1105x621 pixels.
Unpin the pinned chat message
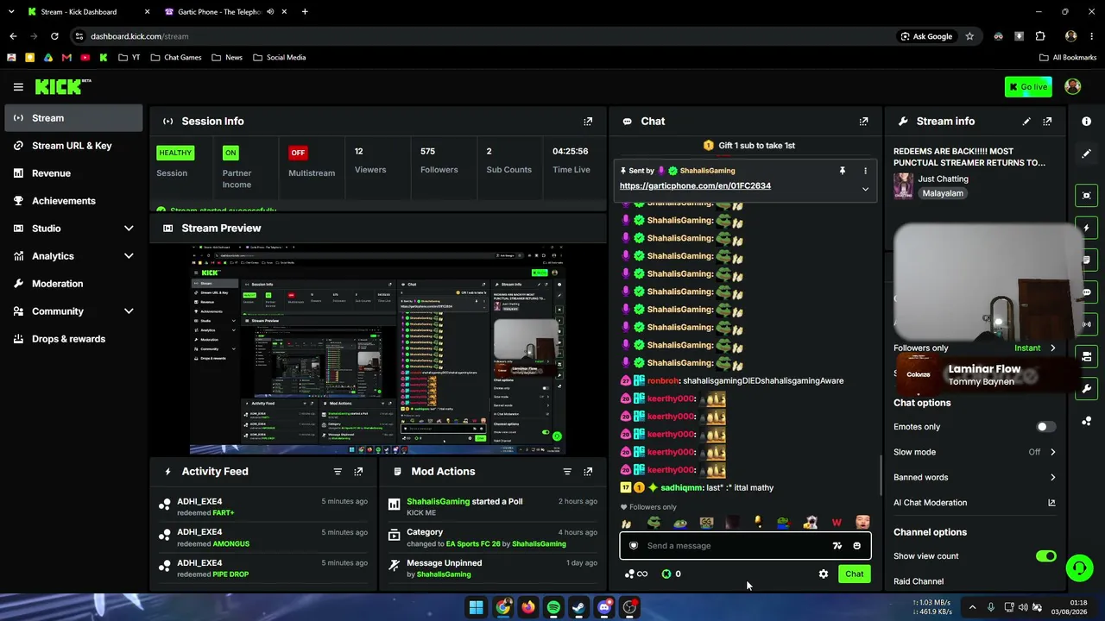tap(843, 171)
